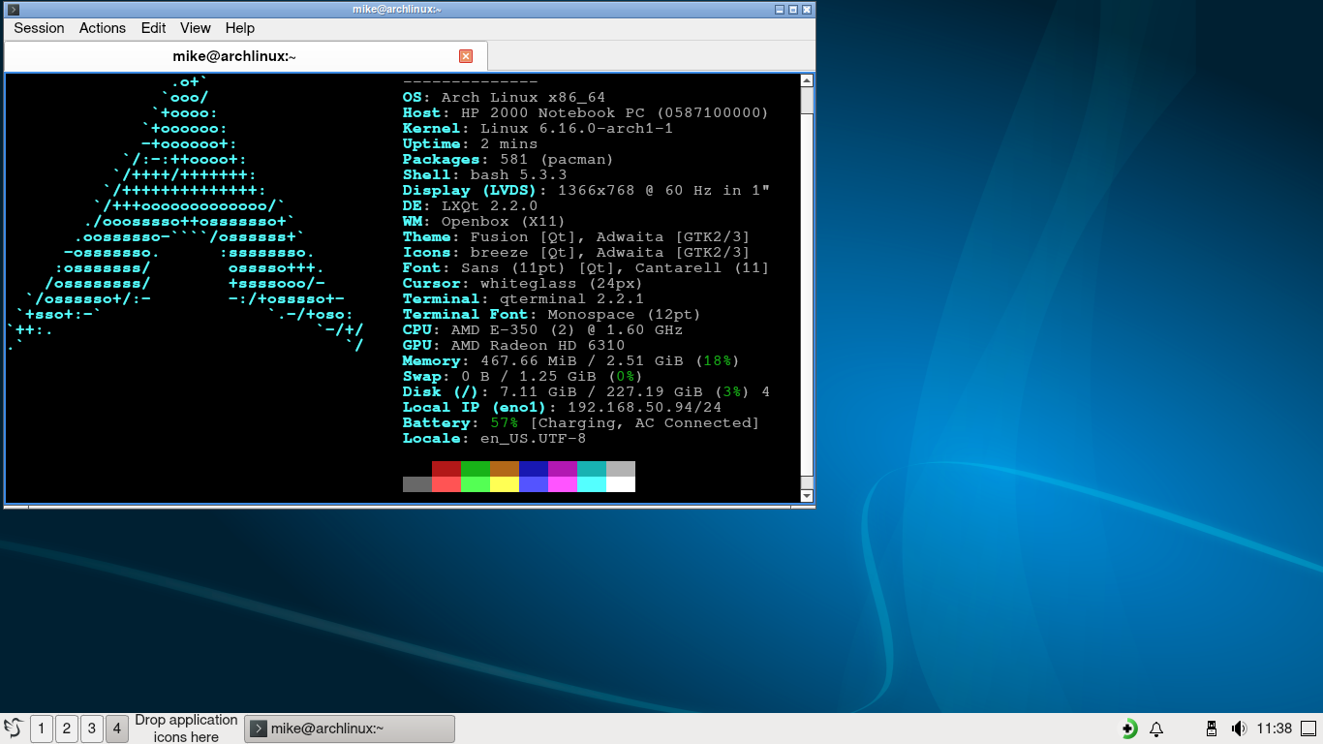
Task: Open the 11:38 panel clock
Action: pos(1275,728)
